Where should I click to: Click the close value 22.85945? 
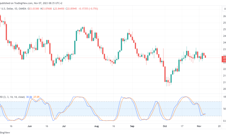pos(72,9)
